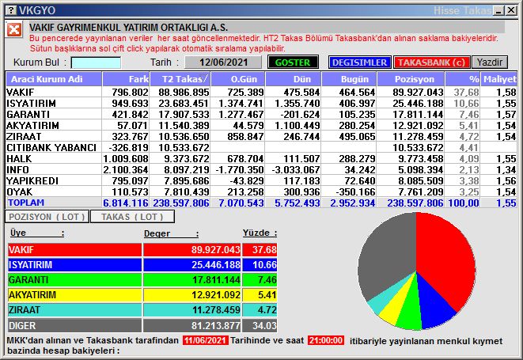
Task: Click the cyan ZIRAAT legend bar
Action: click(x=74, y=310)
